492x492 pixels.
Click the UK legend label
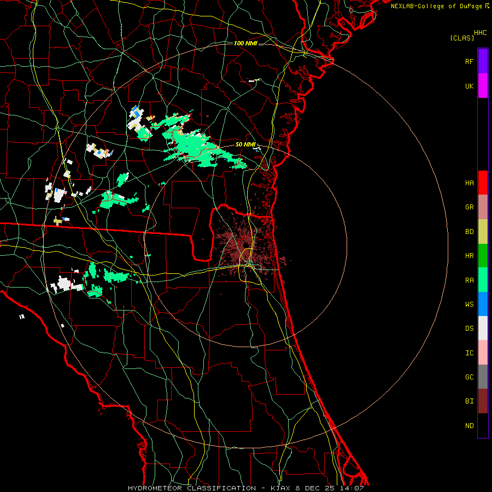click(x=469, y=86)
